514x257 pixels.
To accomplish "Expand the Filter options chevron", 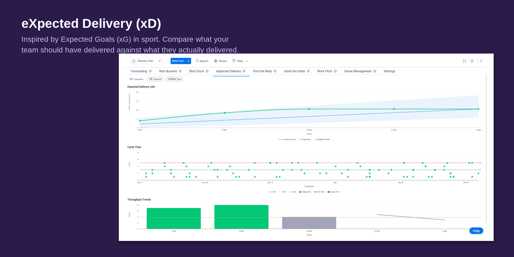I will pyautogui.click(x=247, y=61).
